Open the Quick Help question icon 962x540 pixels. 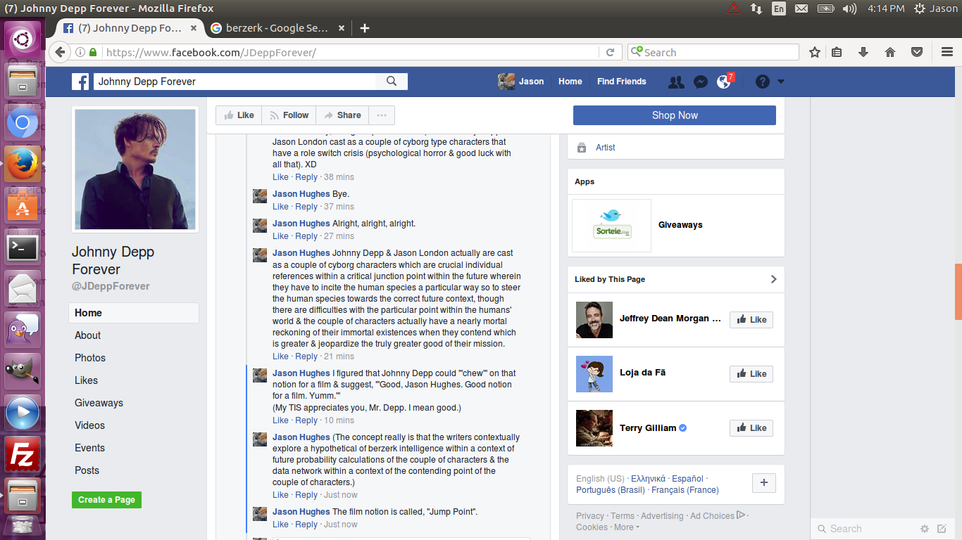click(x=763, y=82)
